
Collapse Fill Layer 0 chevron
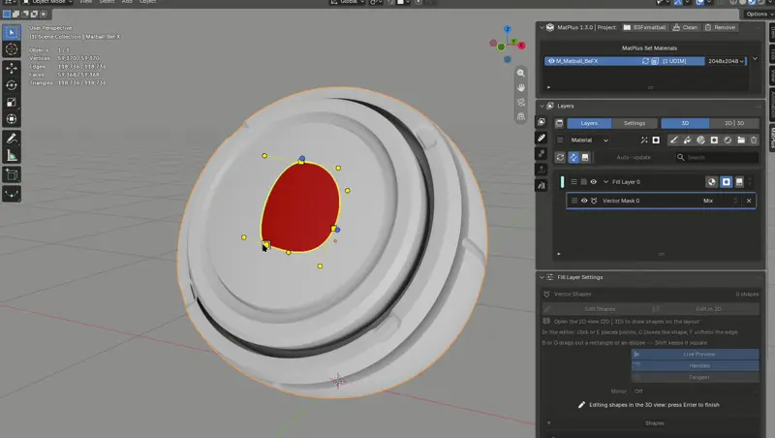click(x=605, y=182)
